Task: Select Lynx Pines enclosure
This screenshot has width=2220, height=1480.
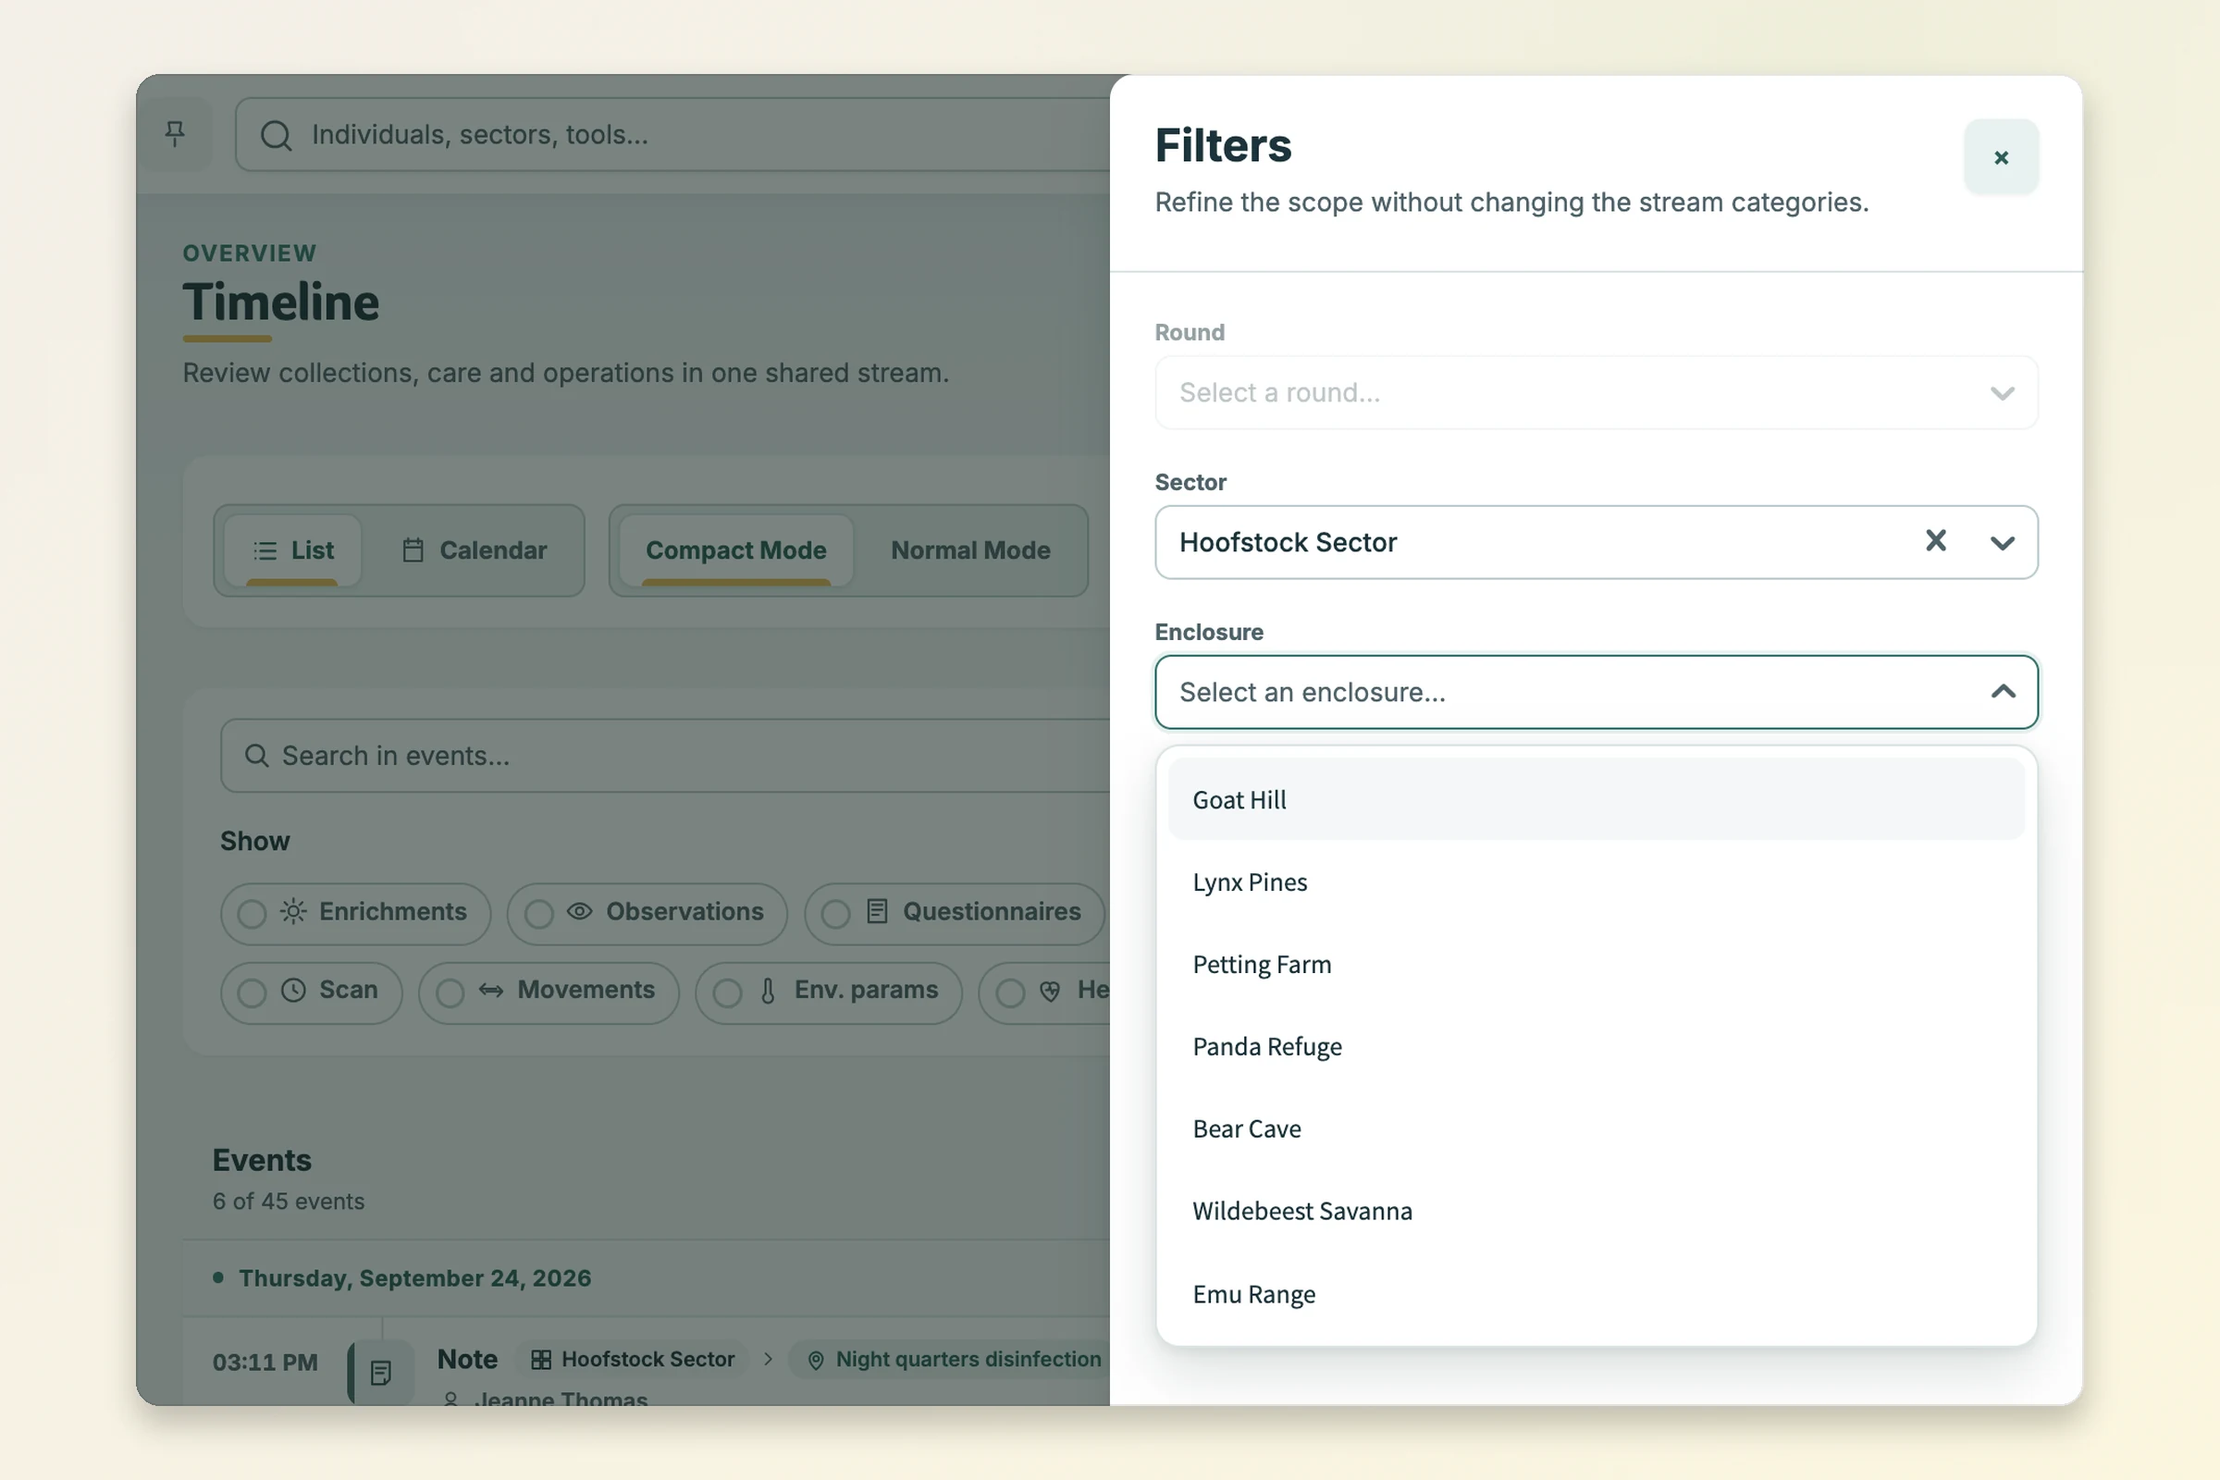Action: click(x=1597, y=882)
